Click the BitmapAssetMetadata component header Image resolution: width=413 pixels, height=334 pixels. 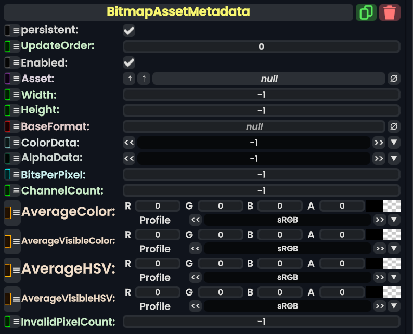click(178, 12)
